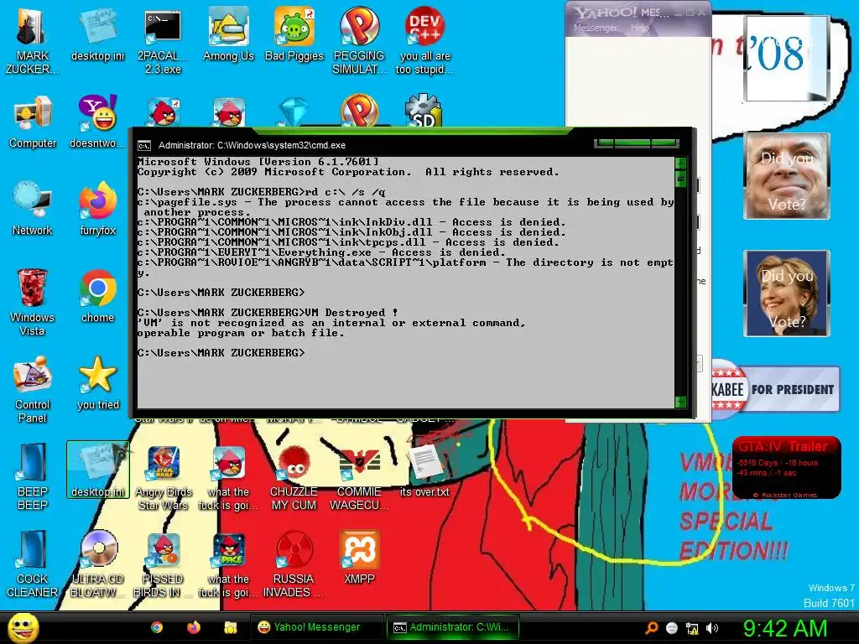Open the volume speaker tray icon
Screen dimensions: 859x644
(712, 628)
